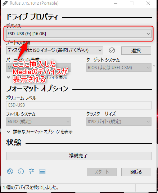This screenshot has height=193, width=158.
Task: Minimize the Rufus window
Action: tap(116, 3)
